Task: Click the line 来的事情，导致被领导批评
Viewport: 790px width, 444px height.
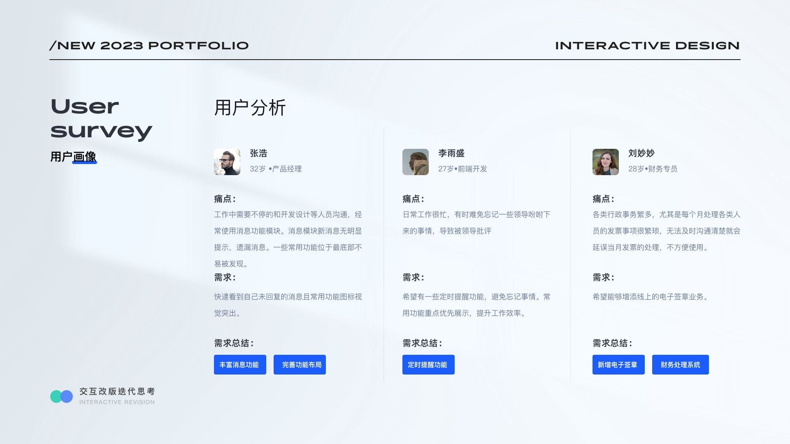Action: tap(447, 231)
